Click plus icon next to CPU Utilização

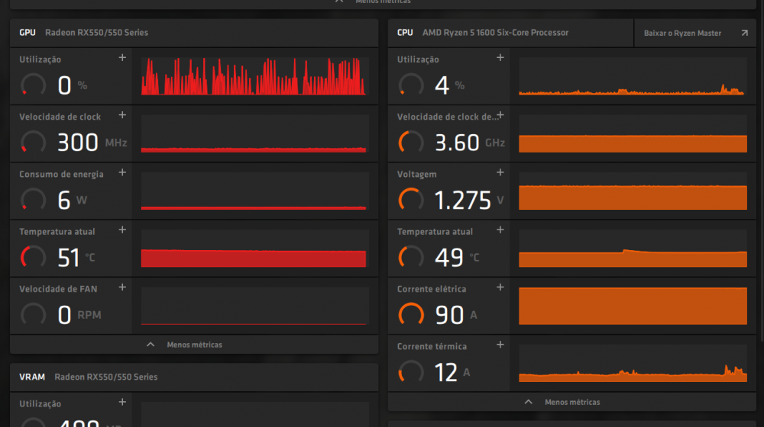click(x=500, y=58)
